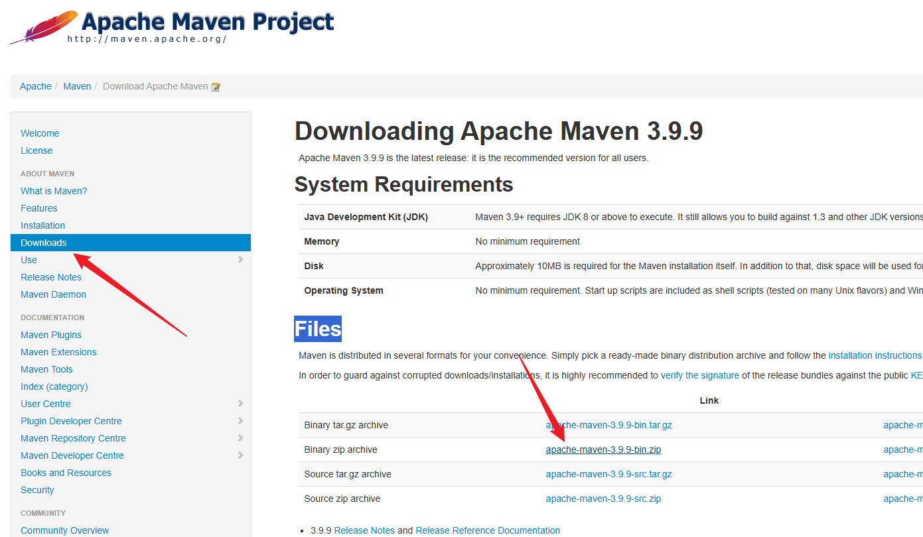This screenshot has width=923, height=537.
Task: Select the highlighted Downloads sidebar item
Action: coord(131,243)
